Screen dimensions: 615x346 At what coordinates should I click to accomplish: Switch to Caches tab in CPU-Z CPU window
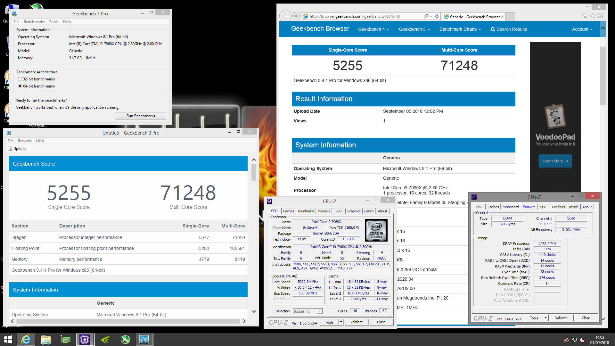[x=288, y=211]
